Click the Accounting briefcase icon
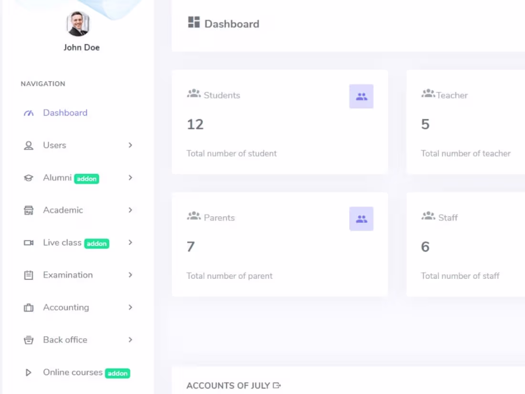Viewport: 525px width, 394px height. pyautogui.click(x=29, y=308)
